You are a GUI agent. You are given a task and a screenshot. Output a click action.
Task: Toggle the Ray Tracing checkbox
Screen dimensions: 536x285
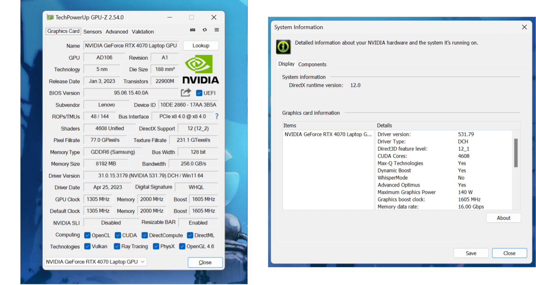coord(117,246)
